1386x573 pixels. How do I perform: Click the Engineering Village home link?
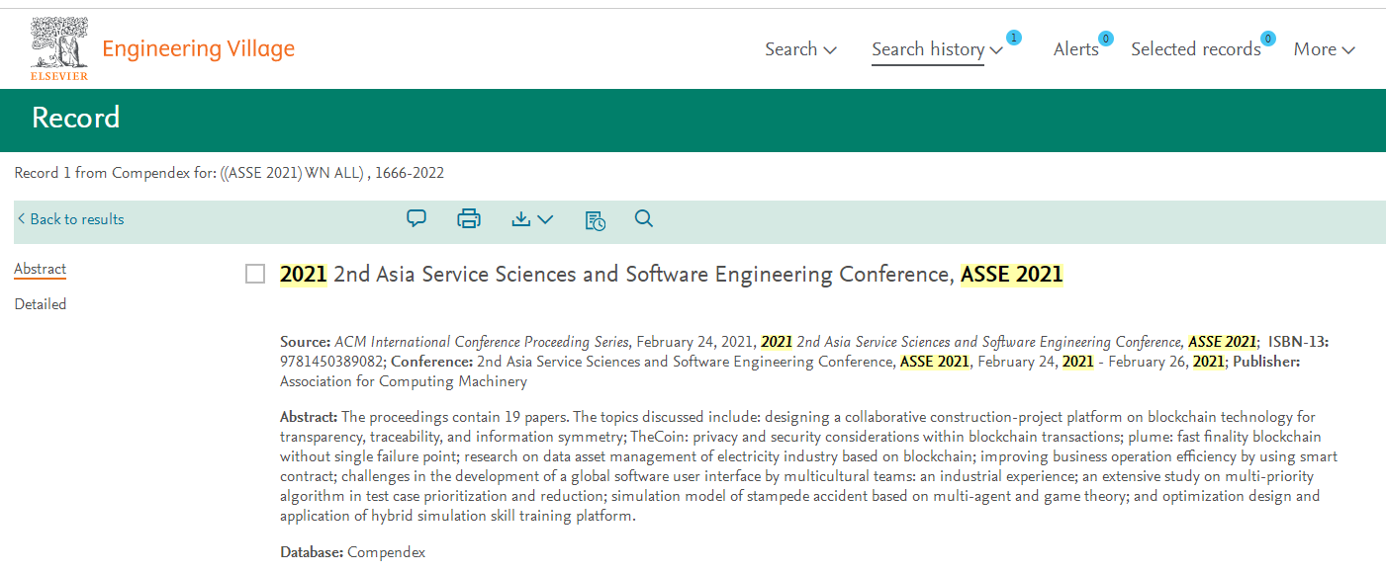click(199, 48)
